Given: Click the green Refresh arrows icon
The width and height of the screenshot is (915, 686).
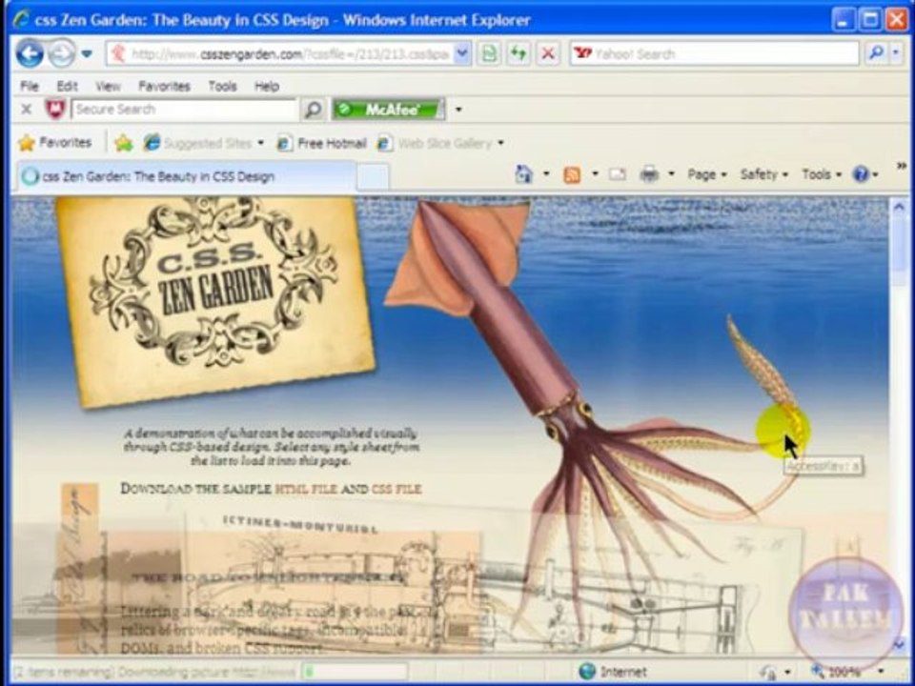Looking at the screenshot, I should point(518,54).
